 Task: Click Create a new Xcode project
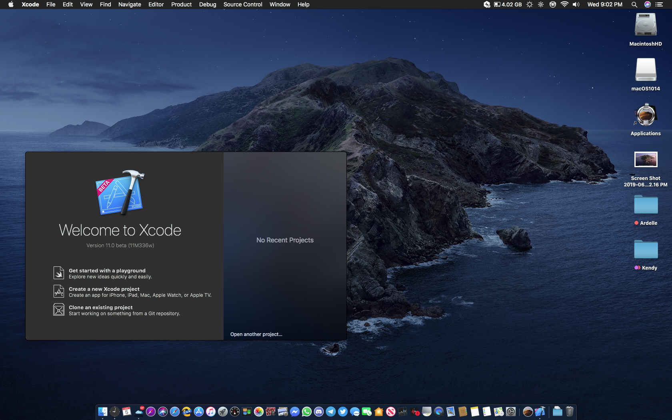point(104,289)
